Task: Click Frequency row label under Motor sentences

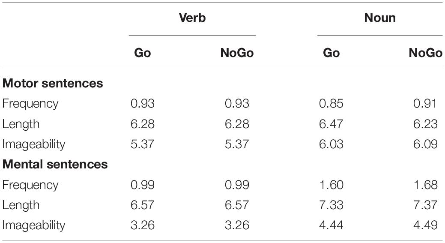Action: tap(30, 104)
